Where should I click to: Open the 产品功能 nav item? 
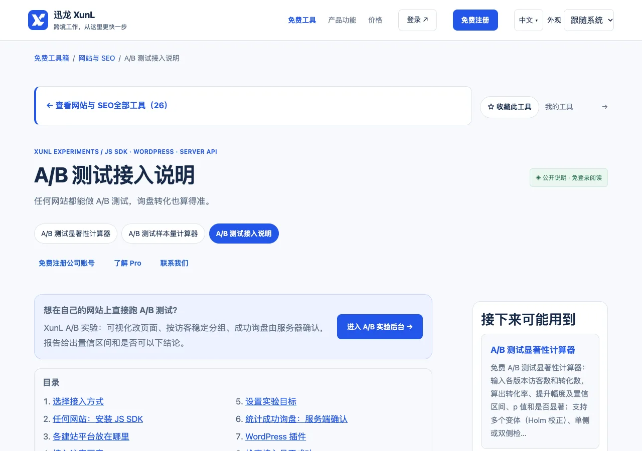(x=342, y=20)
